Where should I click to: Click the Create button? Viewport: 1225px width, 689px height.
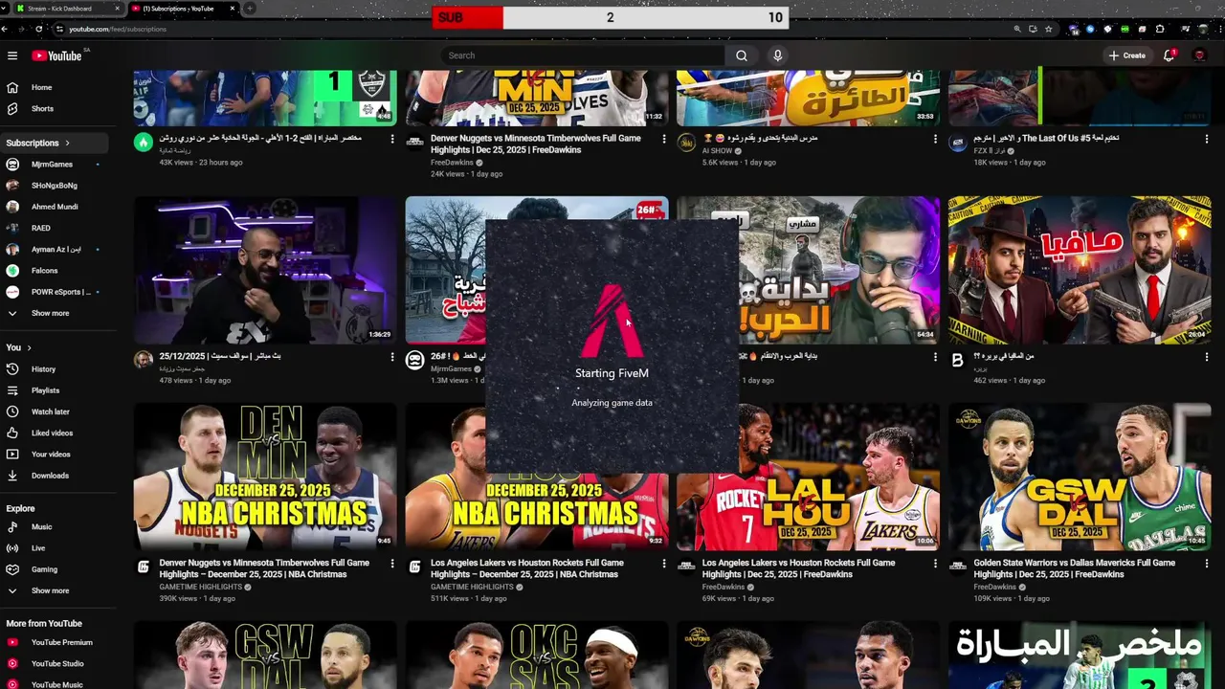pyautogui.click(x=1126, y=56)
